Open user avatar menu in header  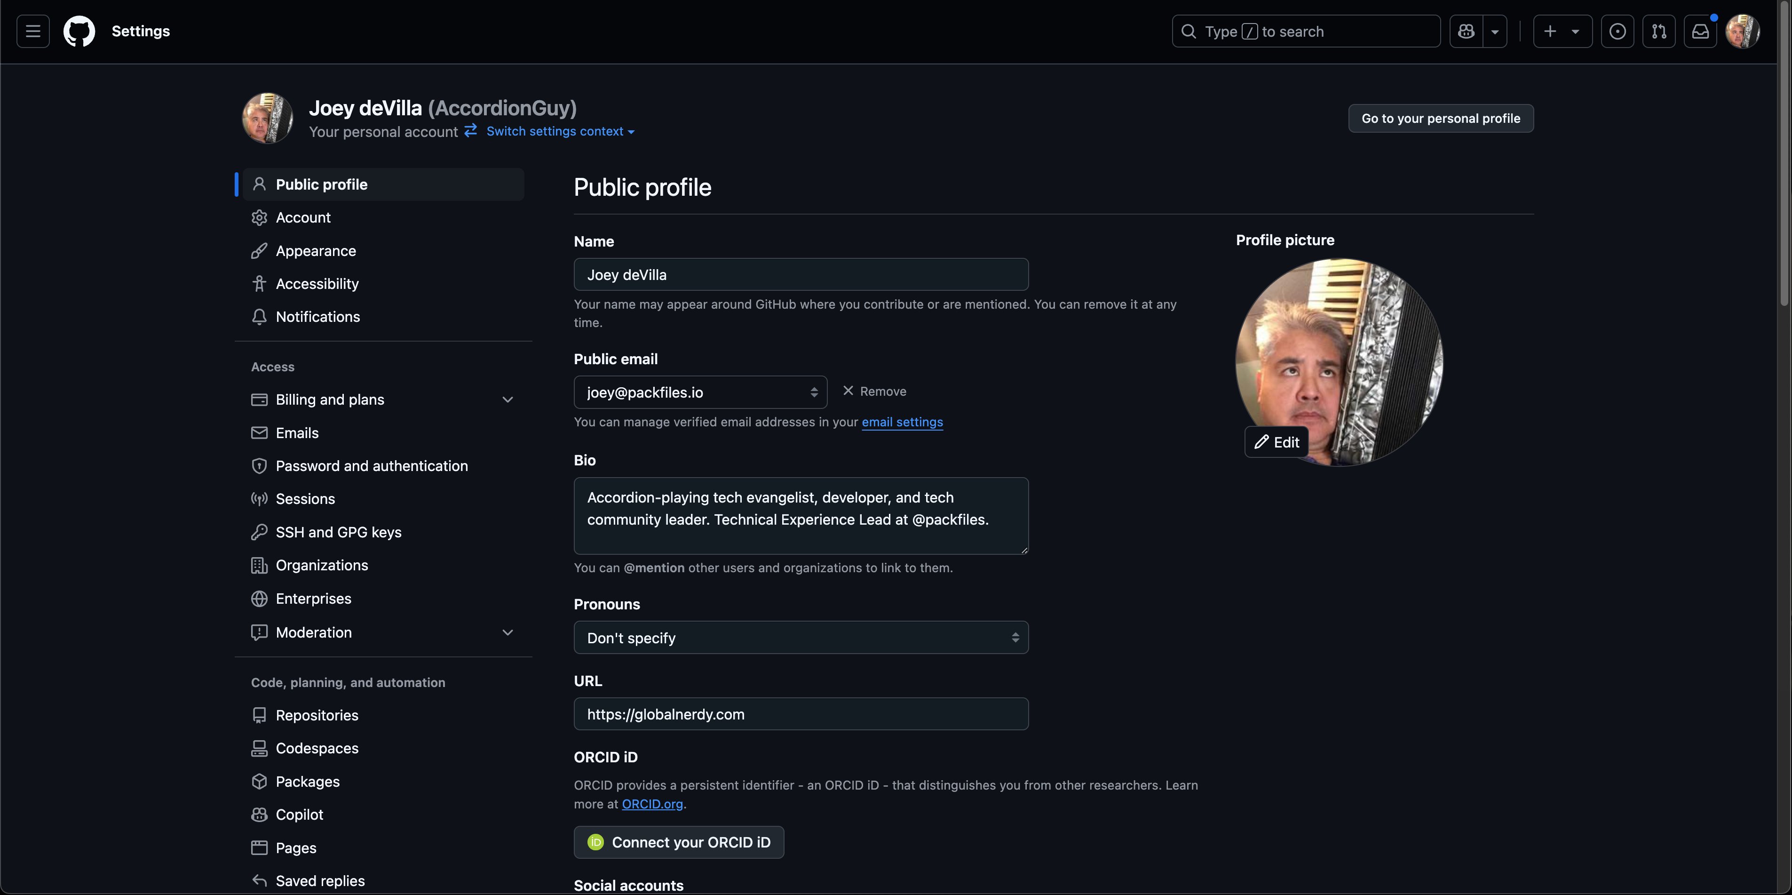(1743, 32)
